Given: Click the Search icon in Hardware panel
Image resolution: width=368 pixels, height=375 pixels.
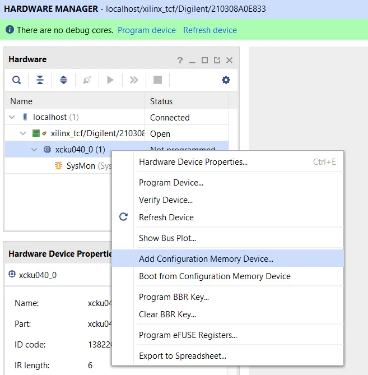Looking at the screenshot, I should pyautogui.click(x=17, y=80).
